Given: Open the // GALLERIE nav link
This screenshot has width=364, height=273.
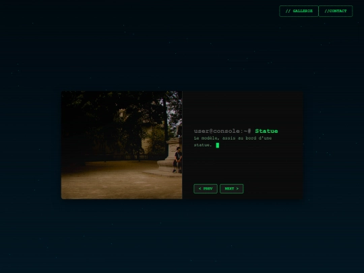Looking at the screenshot, I should click(299, 11).
